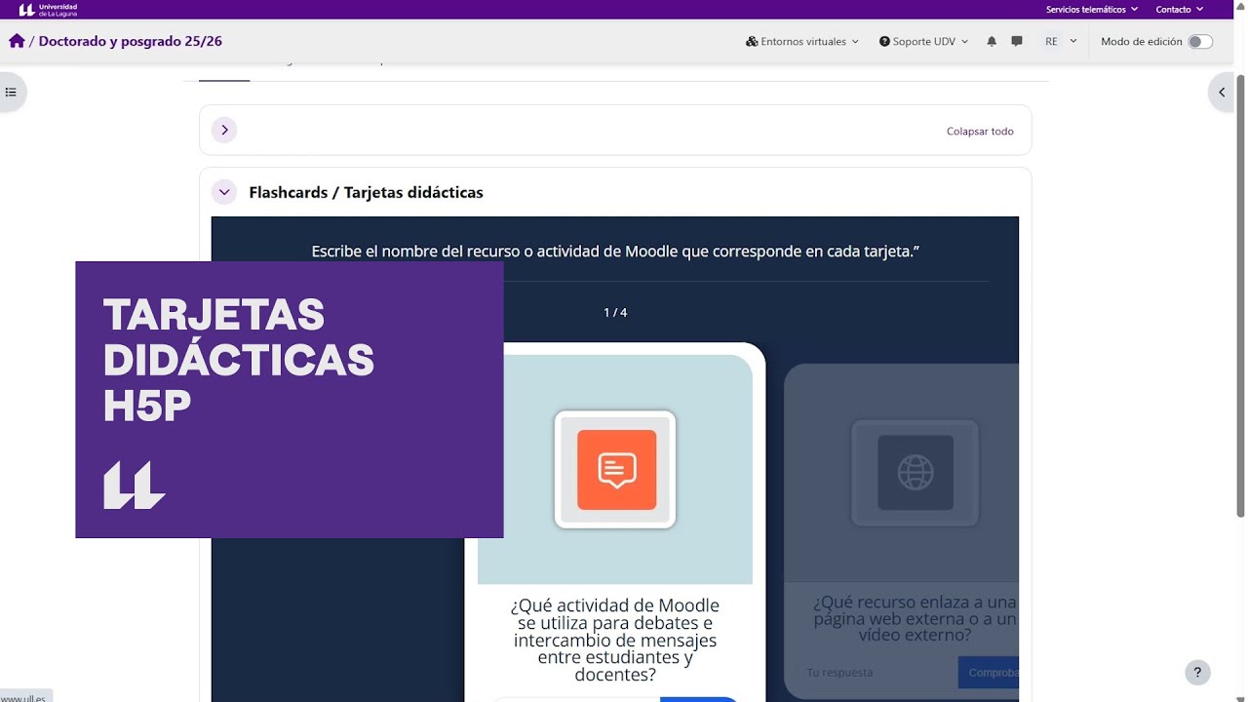
Task: Open Doctorado y posgrado 25/26 breadcrumb
Action: coord(131,41)
